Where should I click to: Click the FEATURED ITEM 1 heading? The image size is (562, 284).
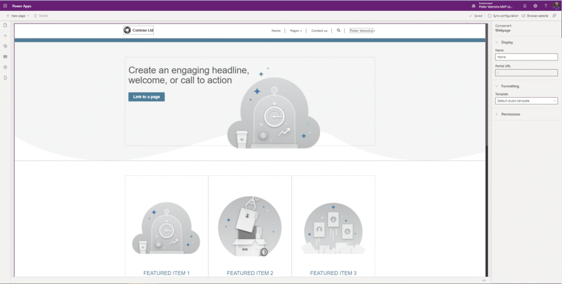point(166,273)
